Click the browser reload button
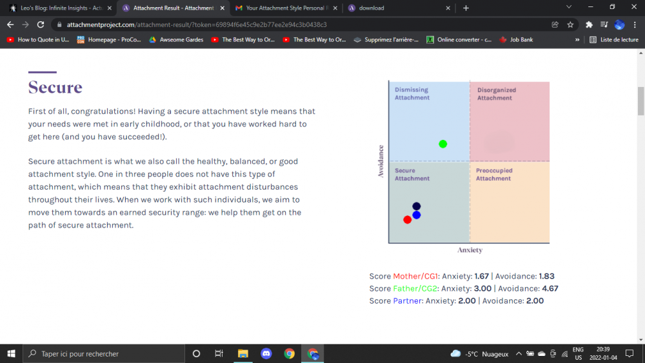The height and width of the screenshot is (363, 645). pyautogui.click(x=41, y=25)
